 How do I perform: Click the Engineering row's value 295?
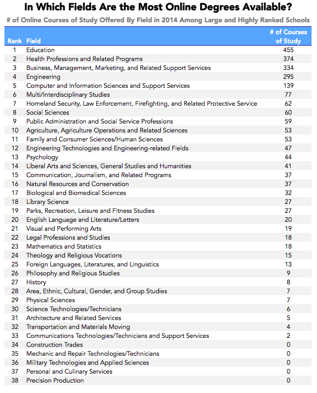(288, 77)
